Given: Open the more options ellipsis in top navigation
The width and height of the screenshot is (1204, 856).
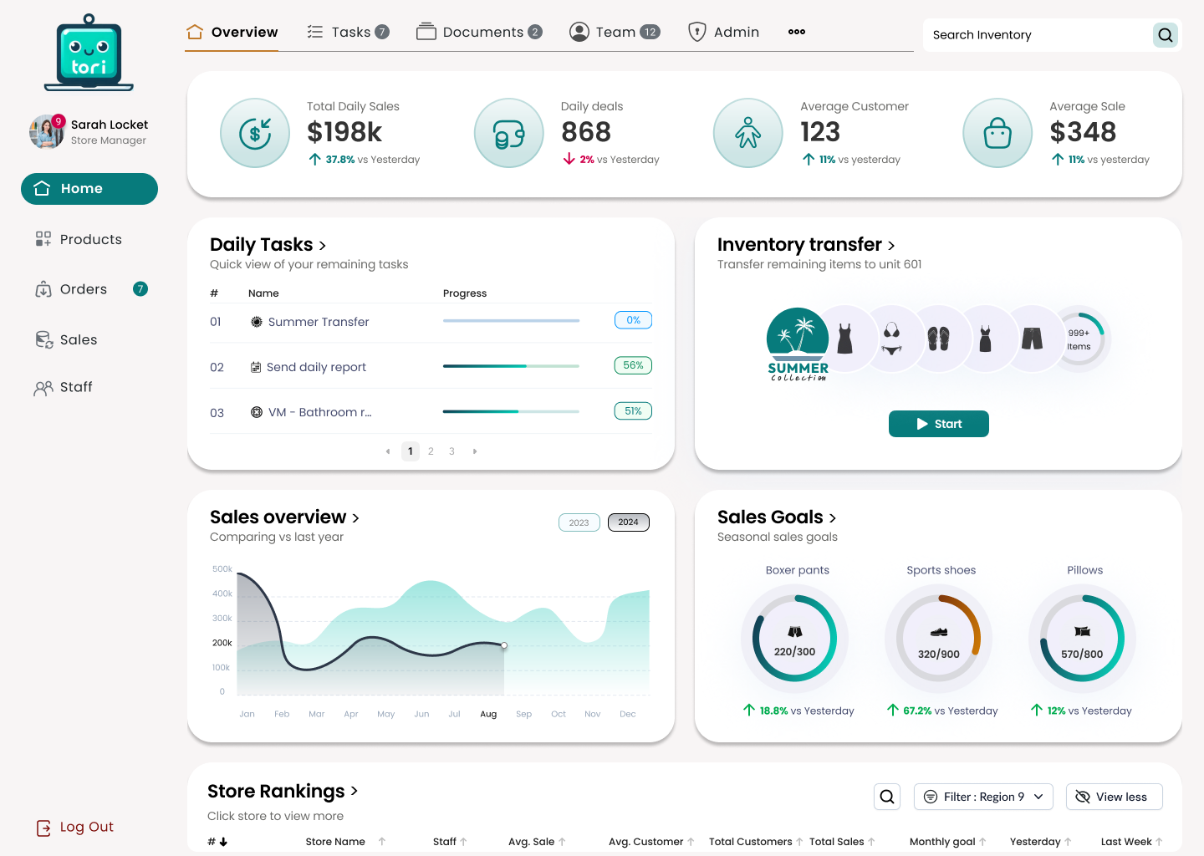Looking at the screenshot, I should (x=796, y=32).
